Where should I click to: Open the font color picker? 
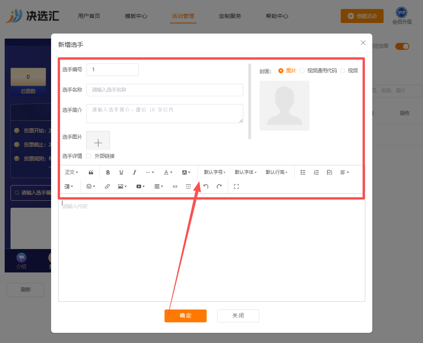[x=168, y=172]
